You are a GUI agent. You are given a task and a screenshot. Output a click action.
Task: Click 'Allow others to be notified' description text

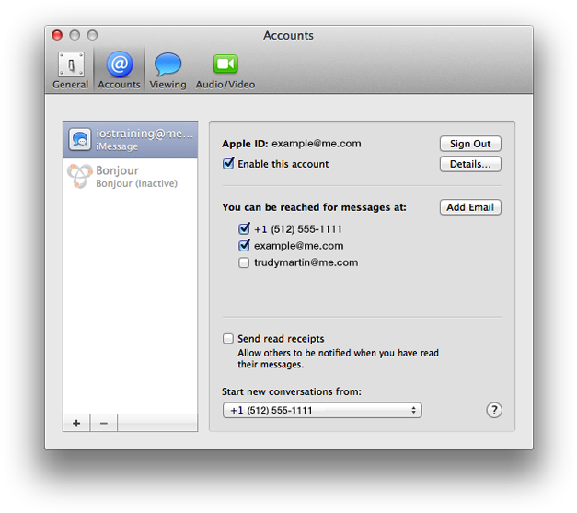(338, 358)
